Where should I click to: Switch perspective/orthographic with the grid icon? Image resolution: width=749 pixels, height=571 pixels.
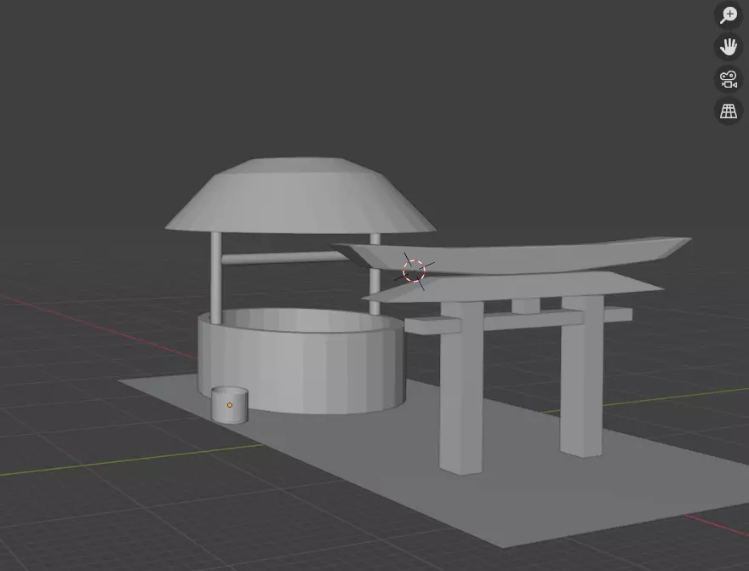[729, 111]
